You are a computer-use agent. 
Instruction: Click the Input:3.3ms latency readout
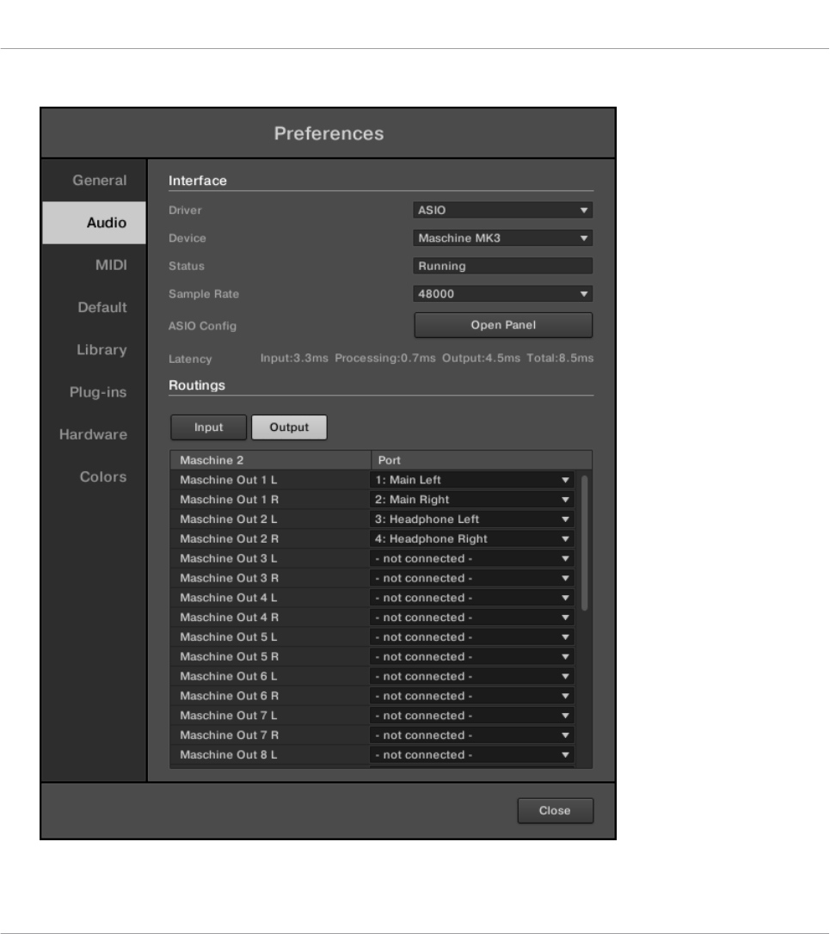pyautogui.click(x=294, y=358)
